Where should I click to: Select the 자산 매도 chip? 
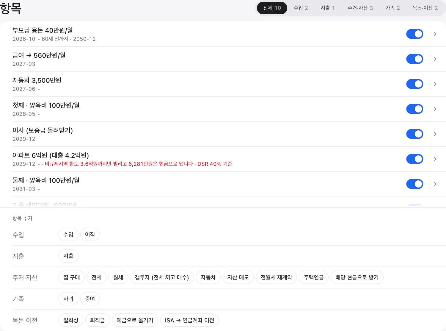(x=238, y=277)
